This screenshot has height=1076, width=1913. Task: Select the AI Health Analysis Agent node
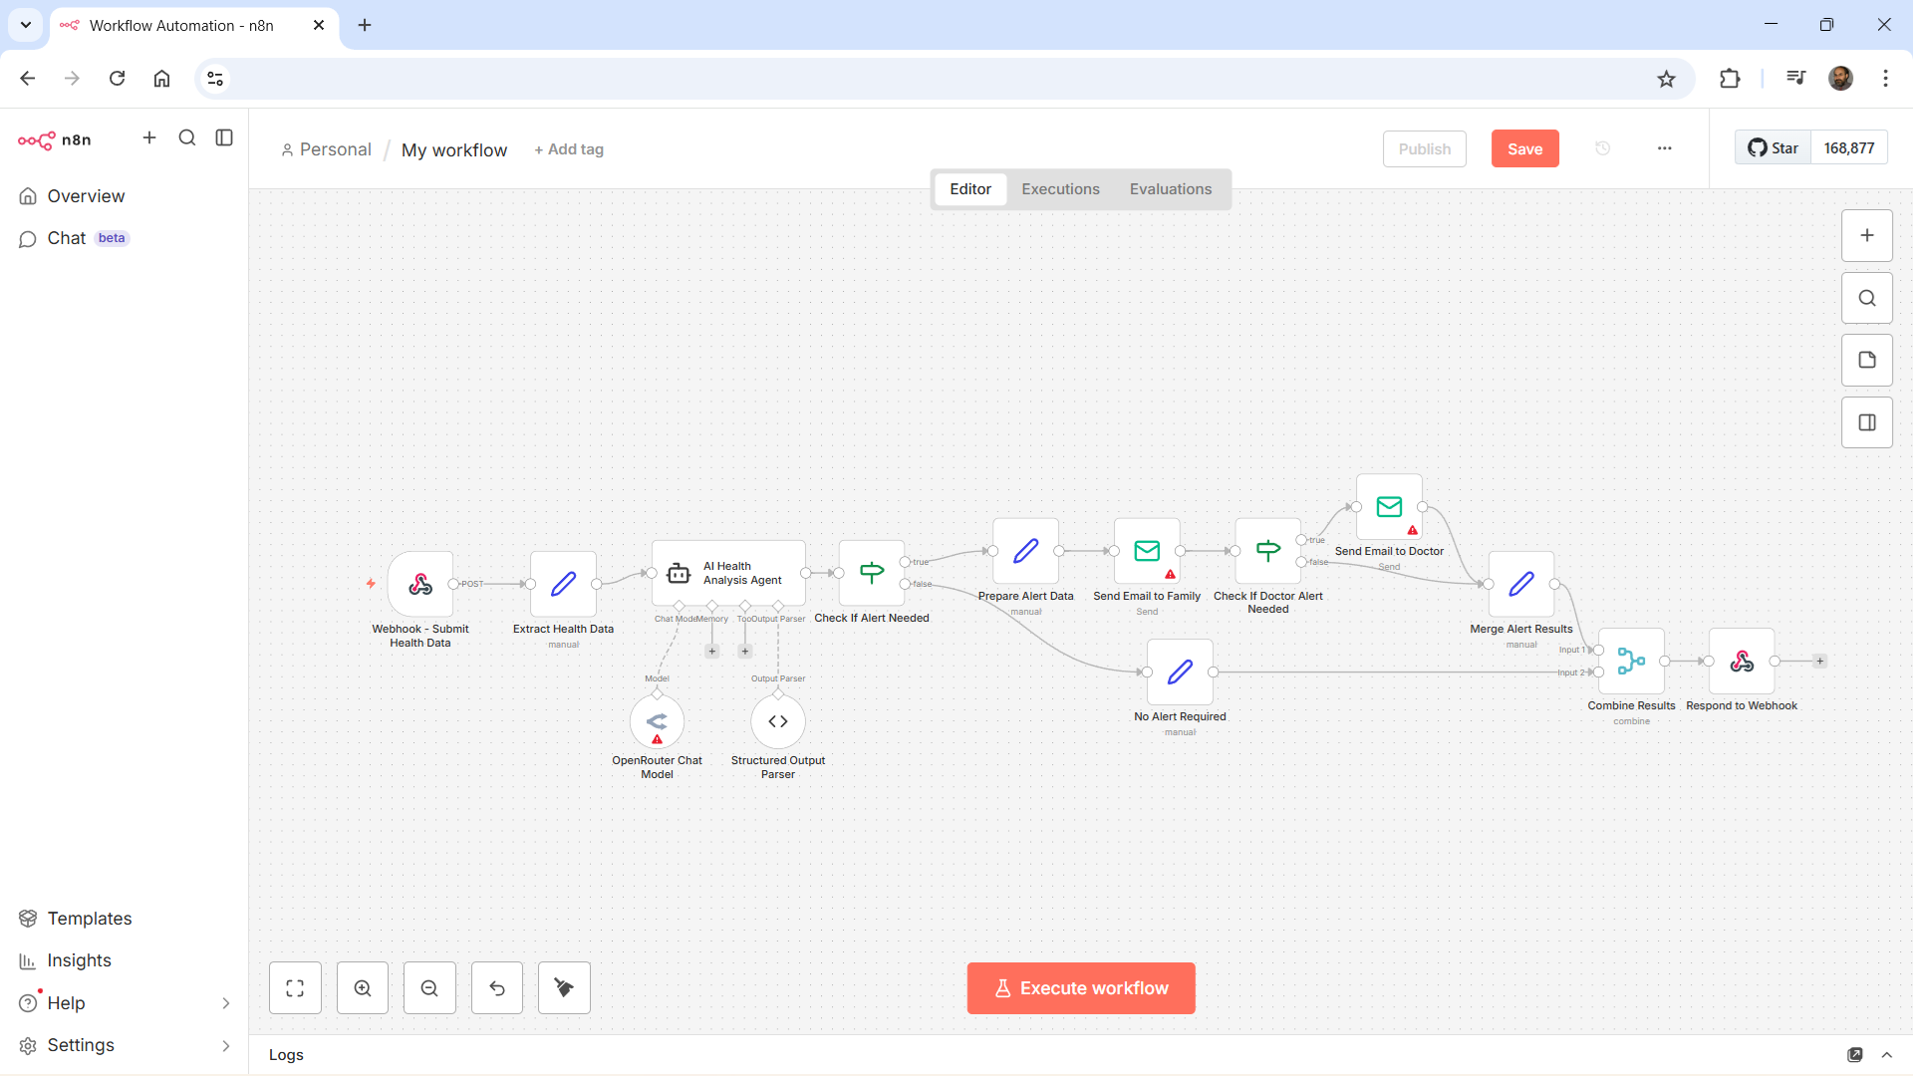pos(728,573)
